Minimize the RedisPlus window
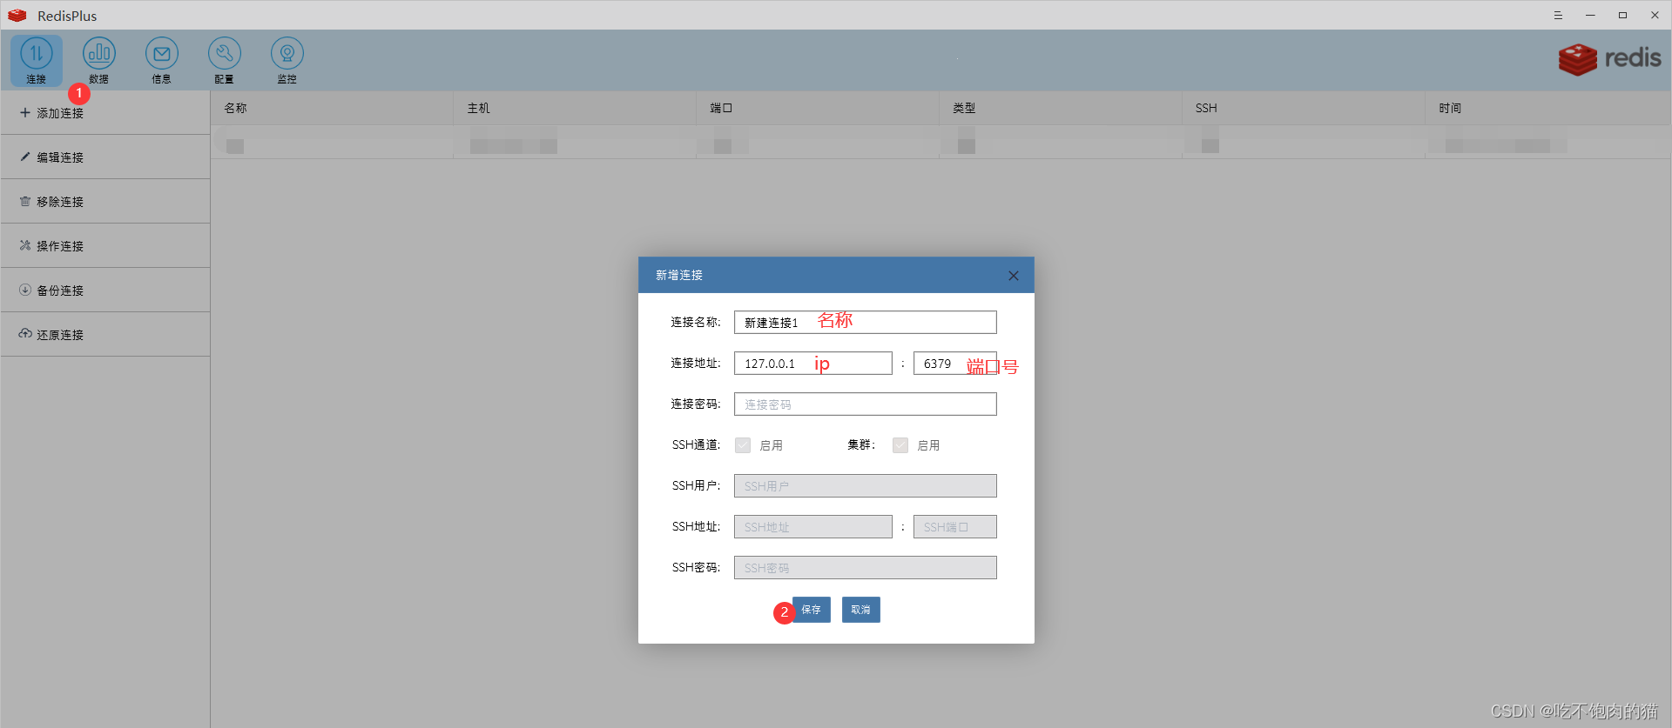 tap(1590, 16)
